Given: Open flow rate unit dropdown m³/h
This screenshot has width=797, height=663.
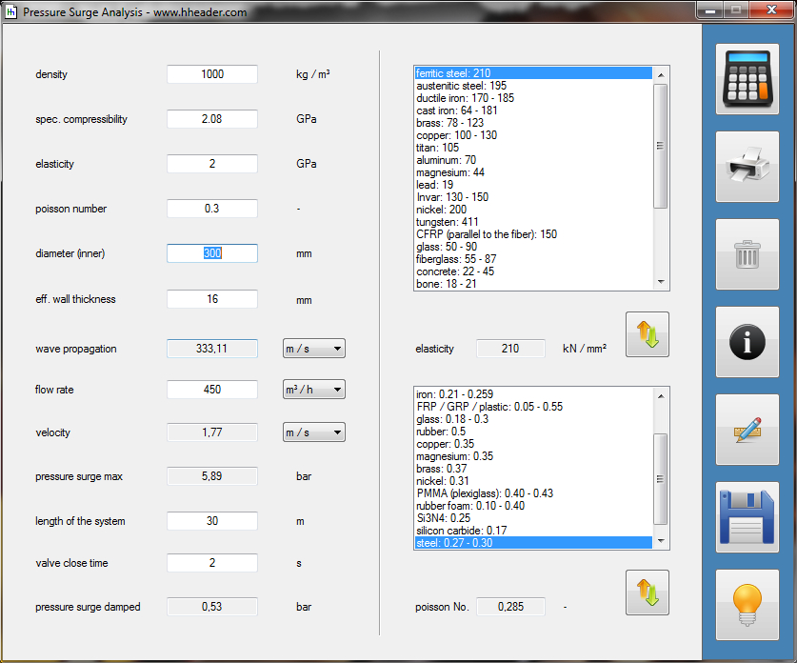Looking at the screenshot, I should (314, 390).
